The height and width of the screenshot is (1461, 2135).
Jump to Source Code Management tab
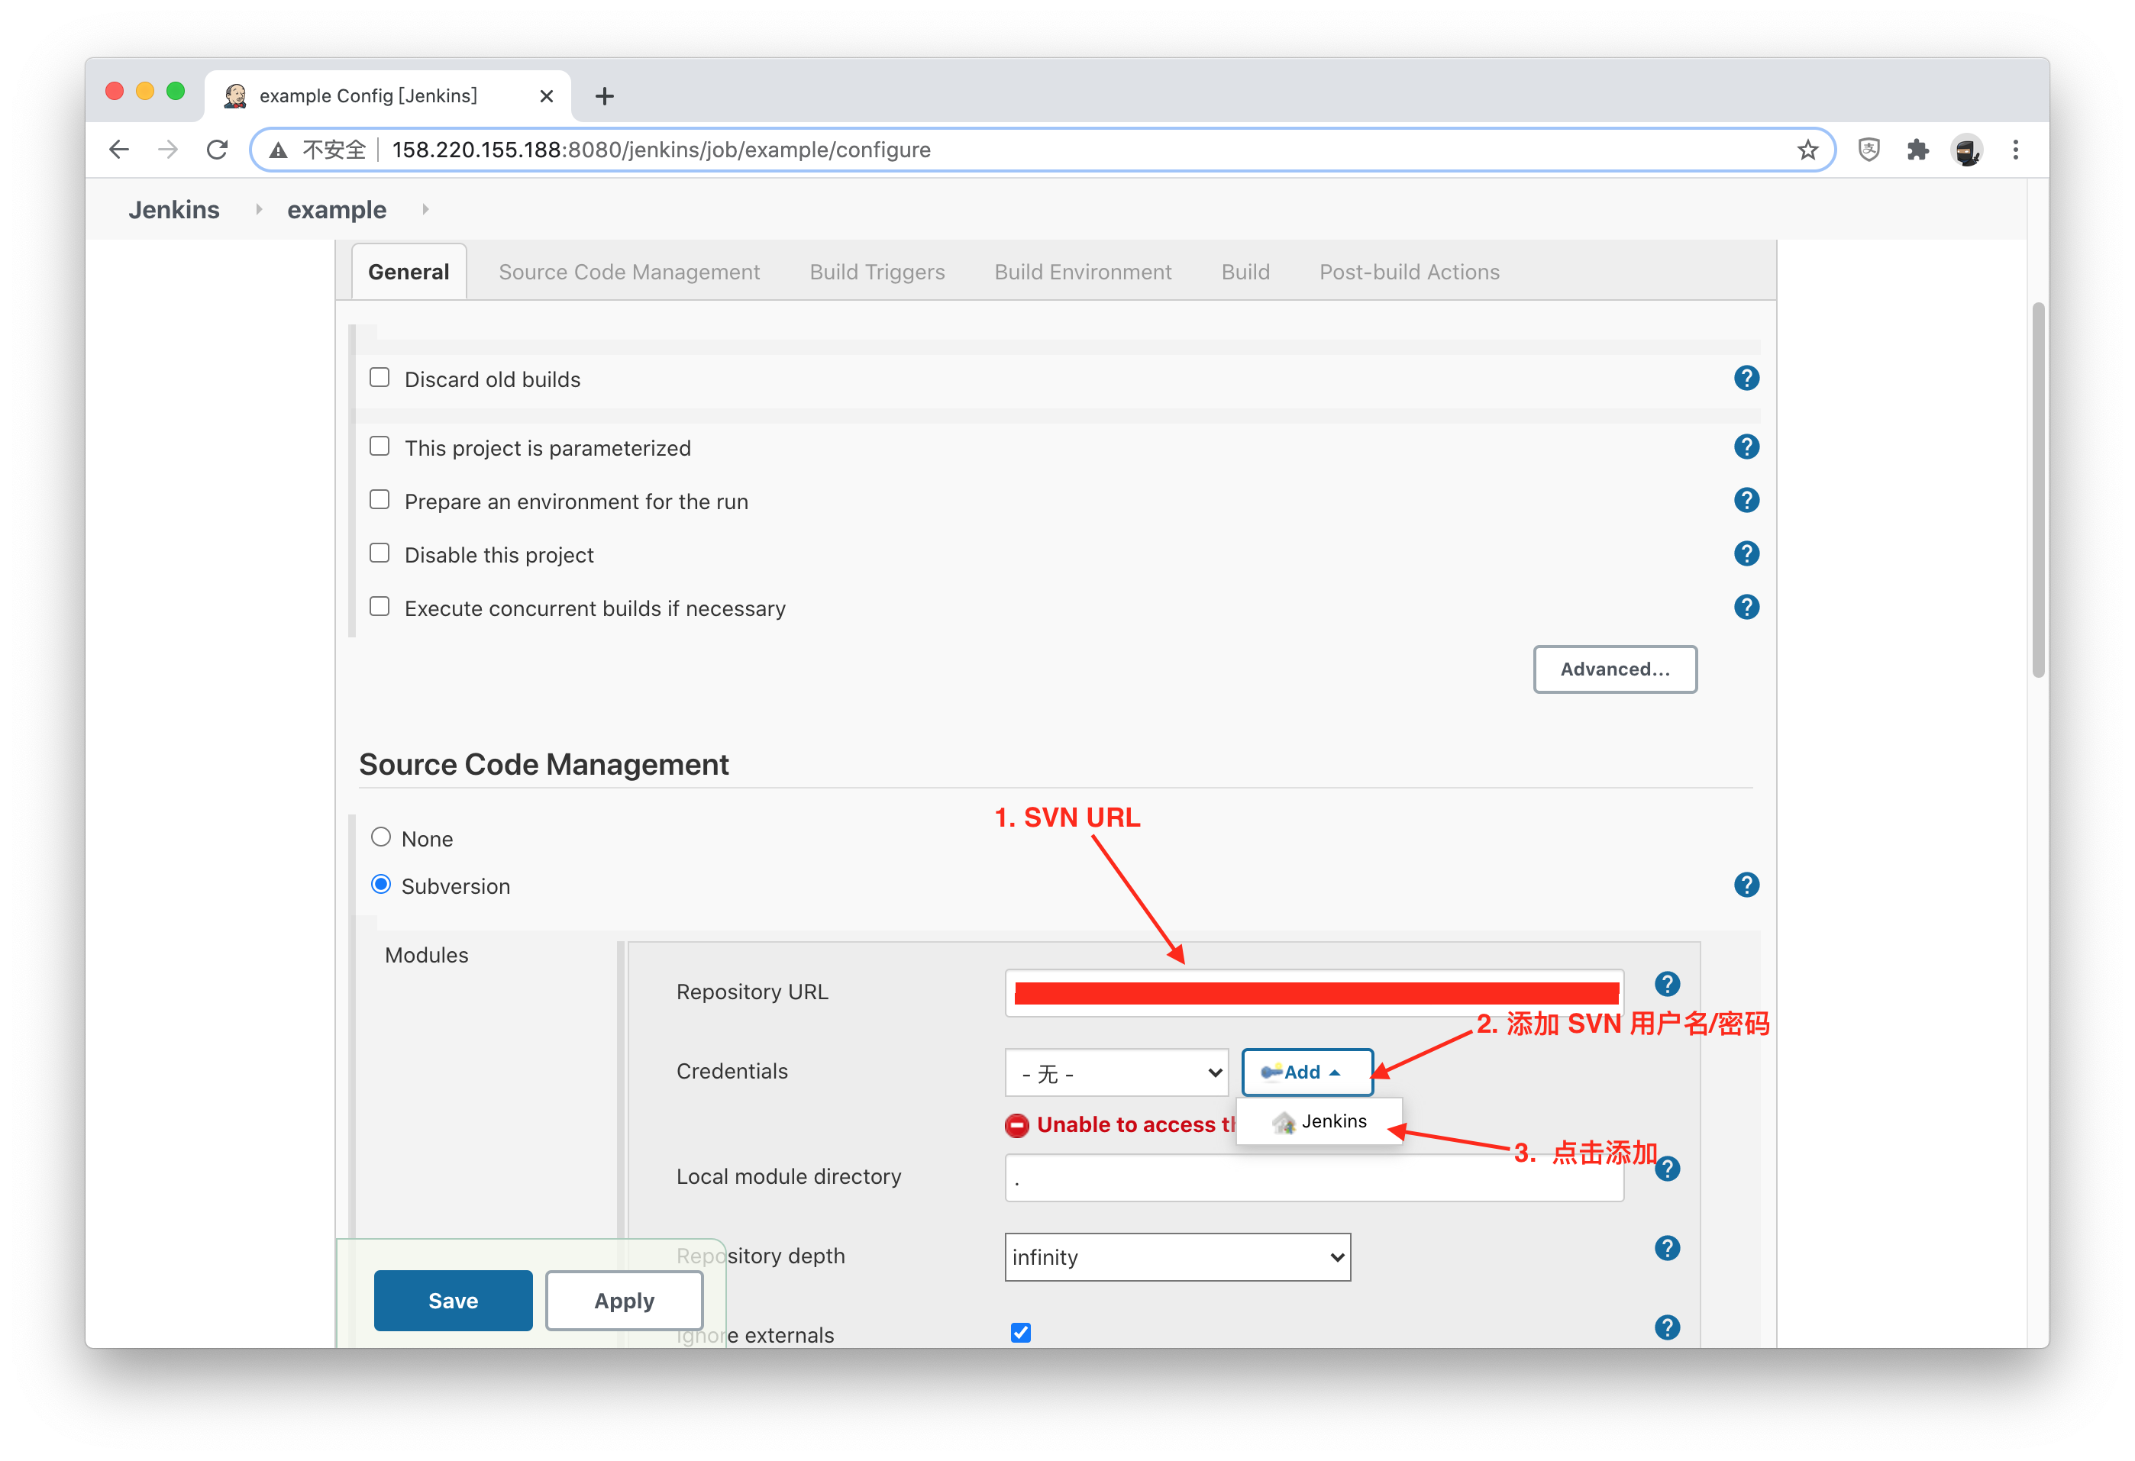(x=629, y=272)
